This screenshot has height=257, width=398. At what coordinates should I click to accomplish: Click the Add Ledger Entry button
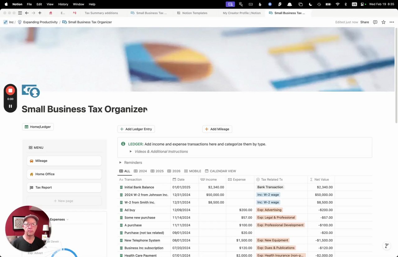click(136, 129)
